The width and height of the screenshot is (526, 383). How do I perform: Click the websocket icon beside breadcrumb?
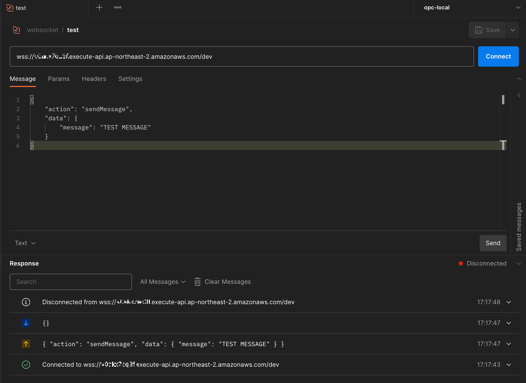(x=17, y=30)
